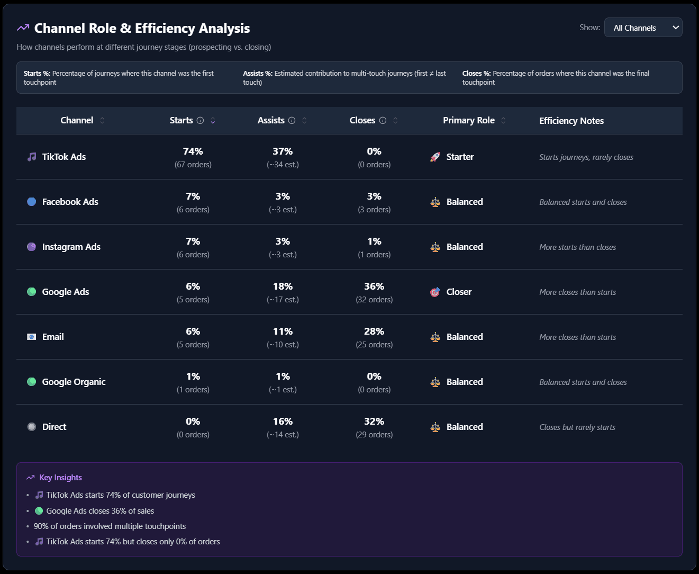Toggle sorting on the Primary Role column
The height and width of the screenshot is (574, 699).
pos(503,120)
